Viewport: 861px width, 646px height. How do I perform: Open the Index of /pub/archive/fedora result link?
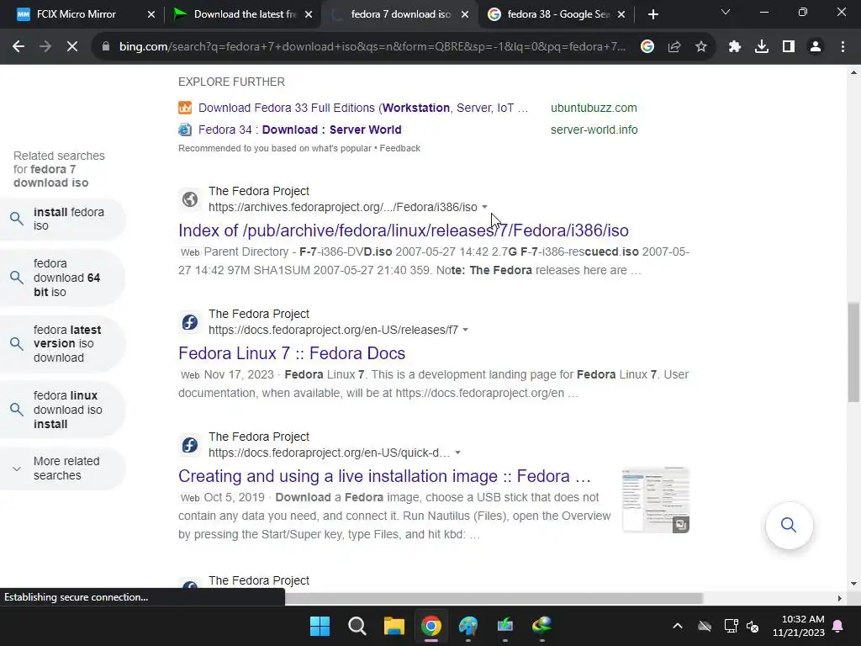(404, 230)
